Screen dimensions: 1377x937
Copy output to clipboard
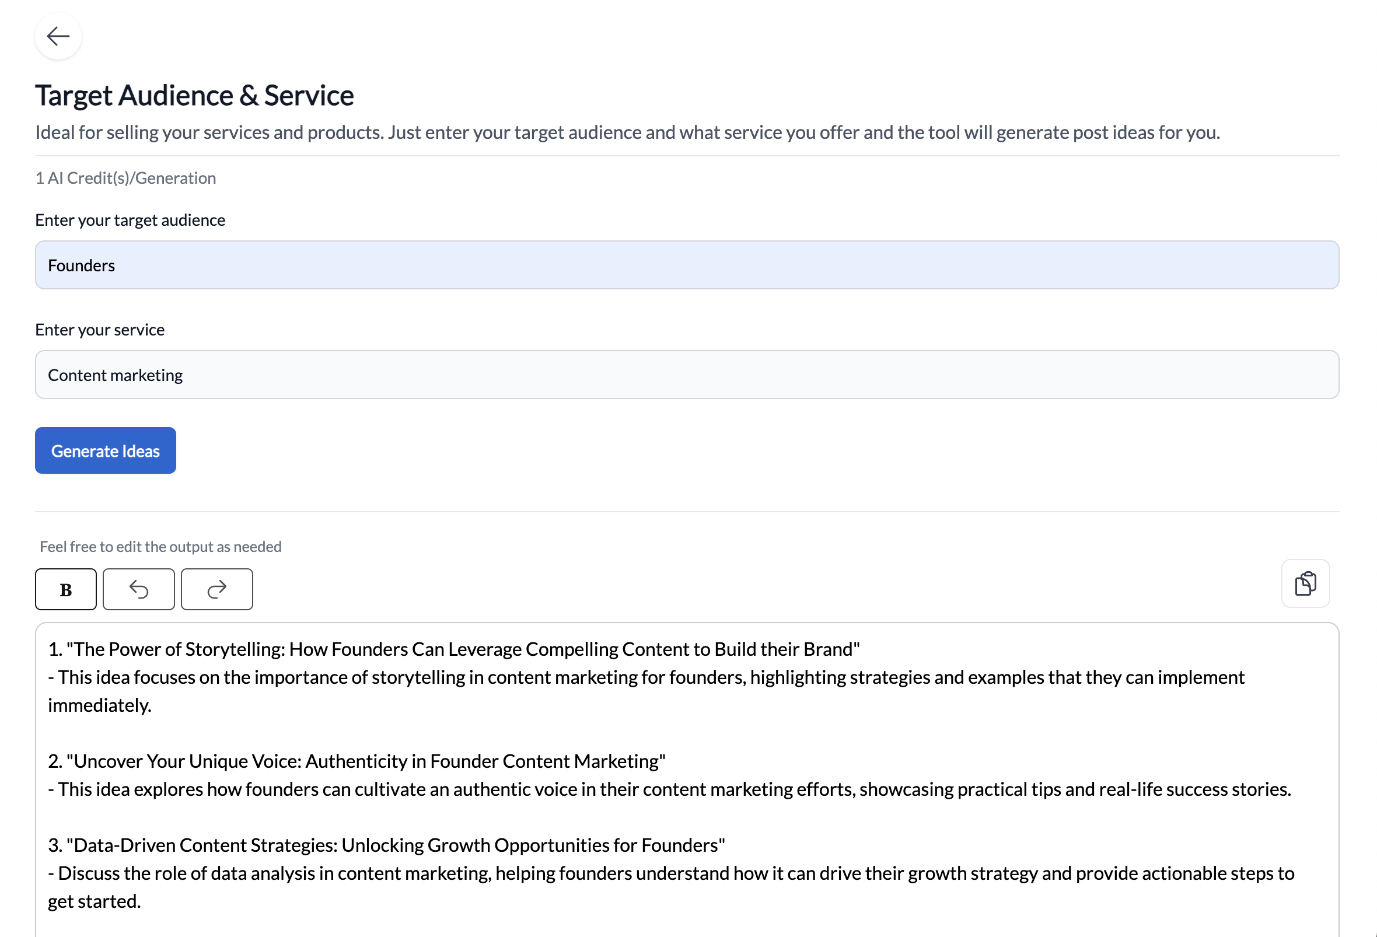click(x=1305, y=584)
